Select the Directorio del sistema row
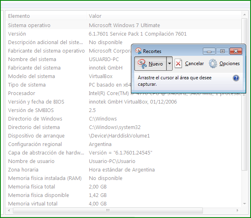The height and width of the screenshot is (218, 251). tap(123, 127)
